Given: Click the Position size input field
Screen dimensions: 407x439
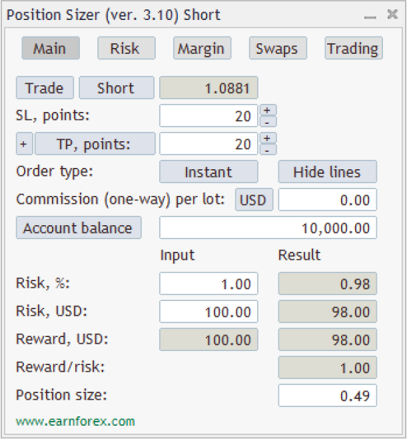Looking at the screenshot, I should [327, 395].
